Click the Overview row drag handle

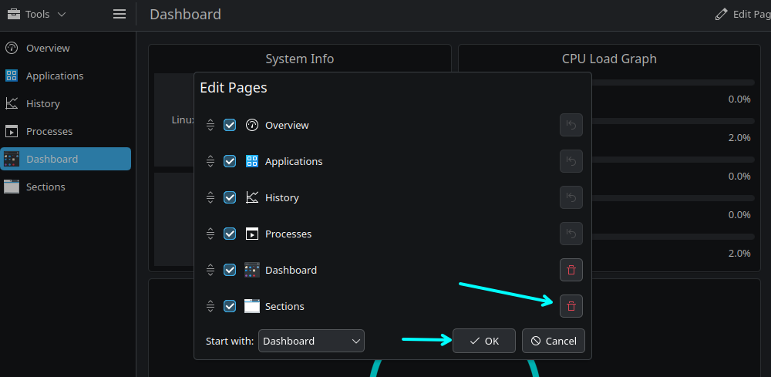point(210,125)
